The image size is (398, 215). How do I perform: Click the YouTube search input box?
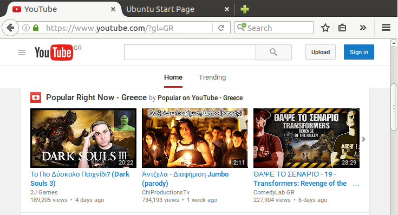[190, 53]
